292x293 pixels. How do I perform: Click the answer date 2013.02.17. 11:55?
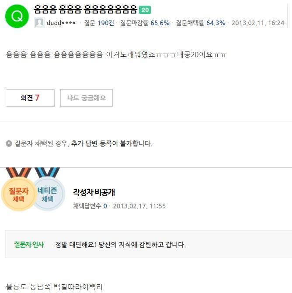click(139, 206)
